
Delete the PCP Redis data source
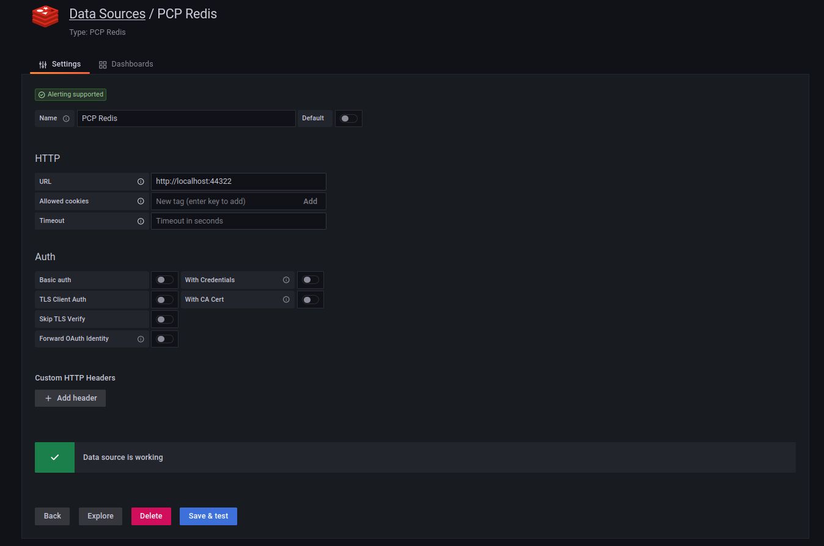(x=151, y=516)
